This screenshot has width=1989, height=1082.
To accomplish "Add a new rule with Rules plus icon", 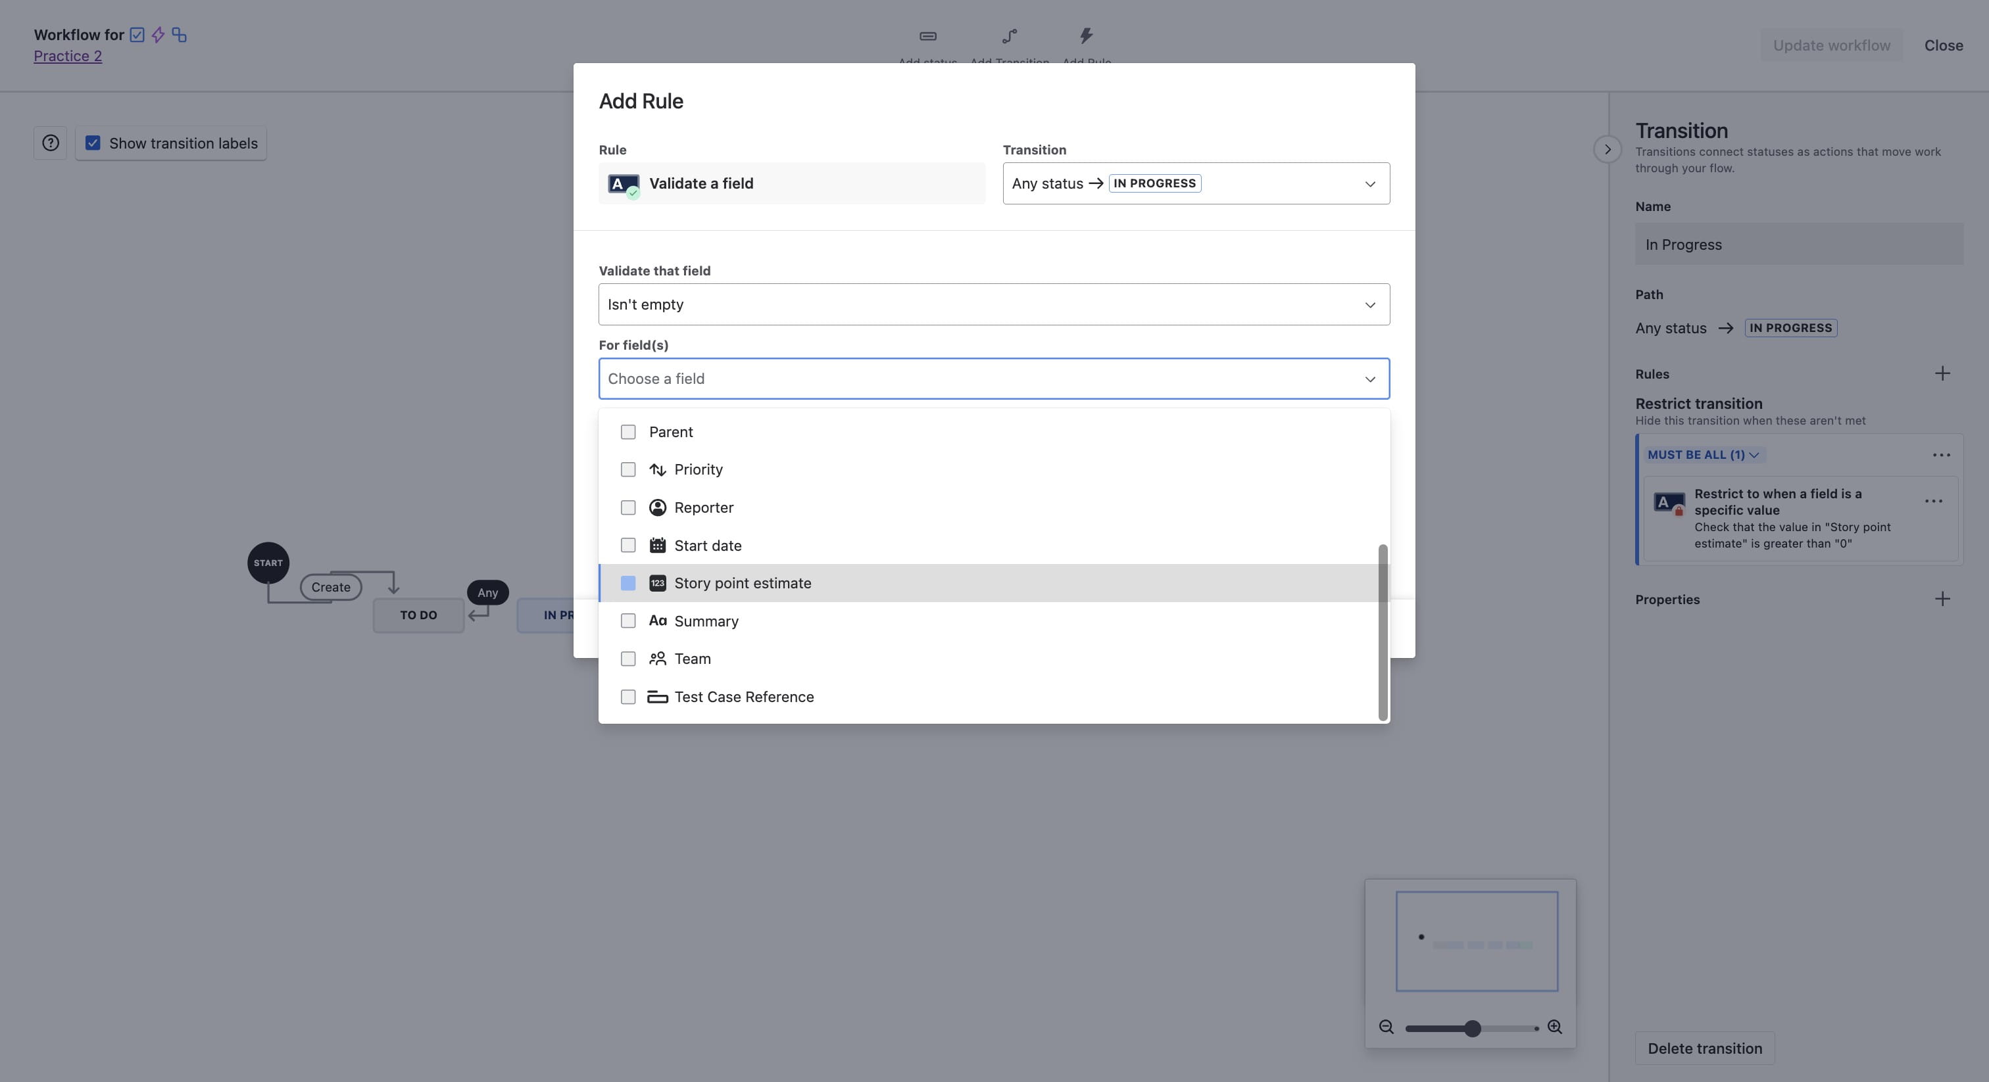I will pyautogui.click(x=1943, y=373).
